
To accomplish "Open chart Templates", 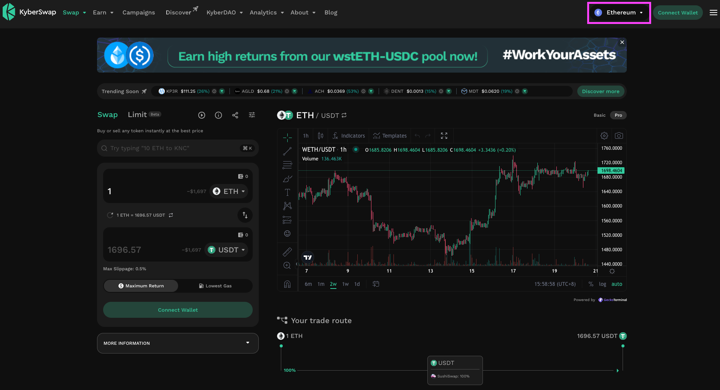I will 390,136.
